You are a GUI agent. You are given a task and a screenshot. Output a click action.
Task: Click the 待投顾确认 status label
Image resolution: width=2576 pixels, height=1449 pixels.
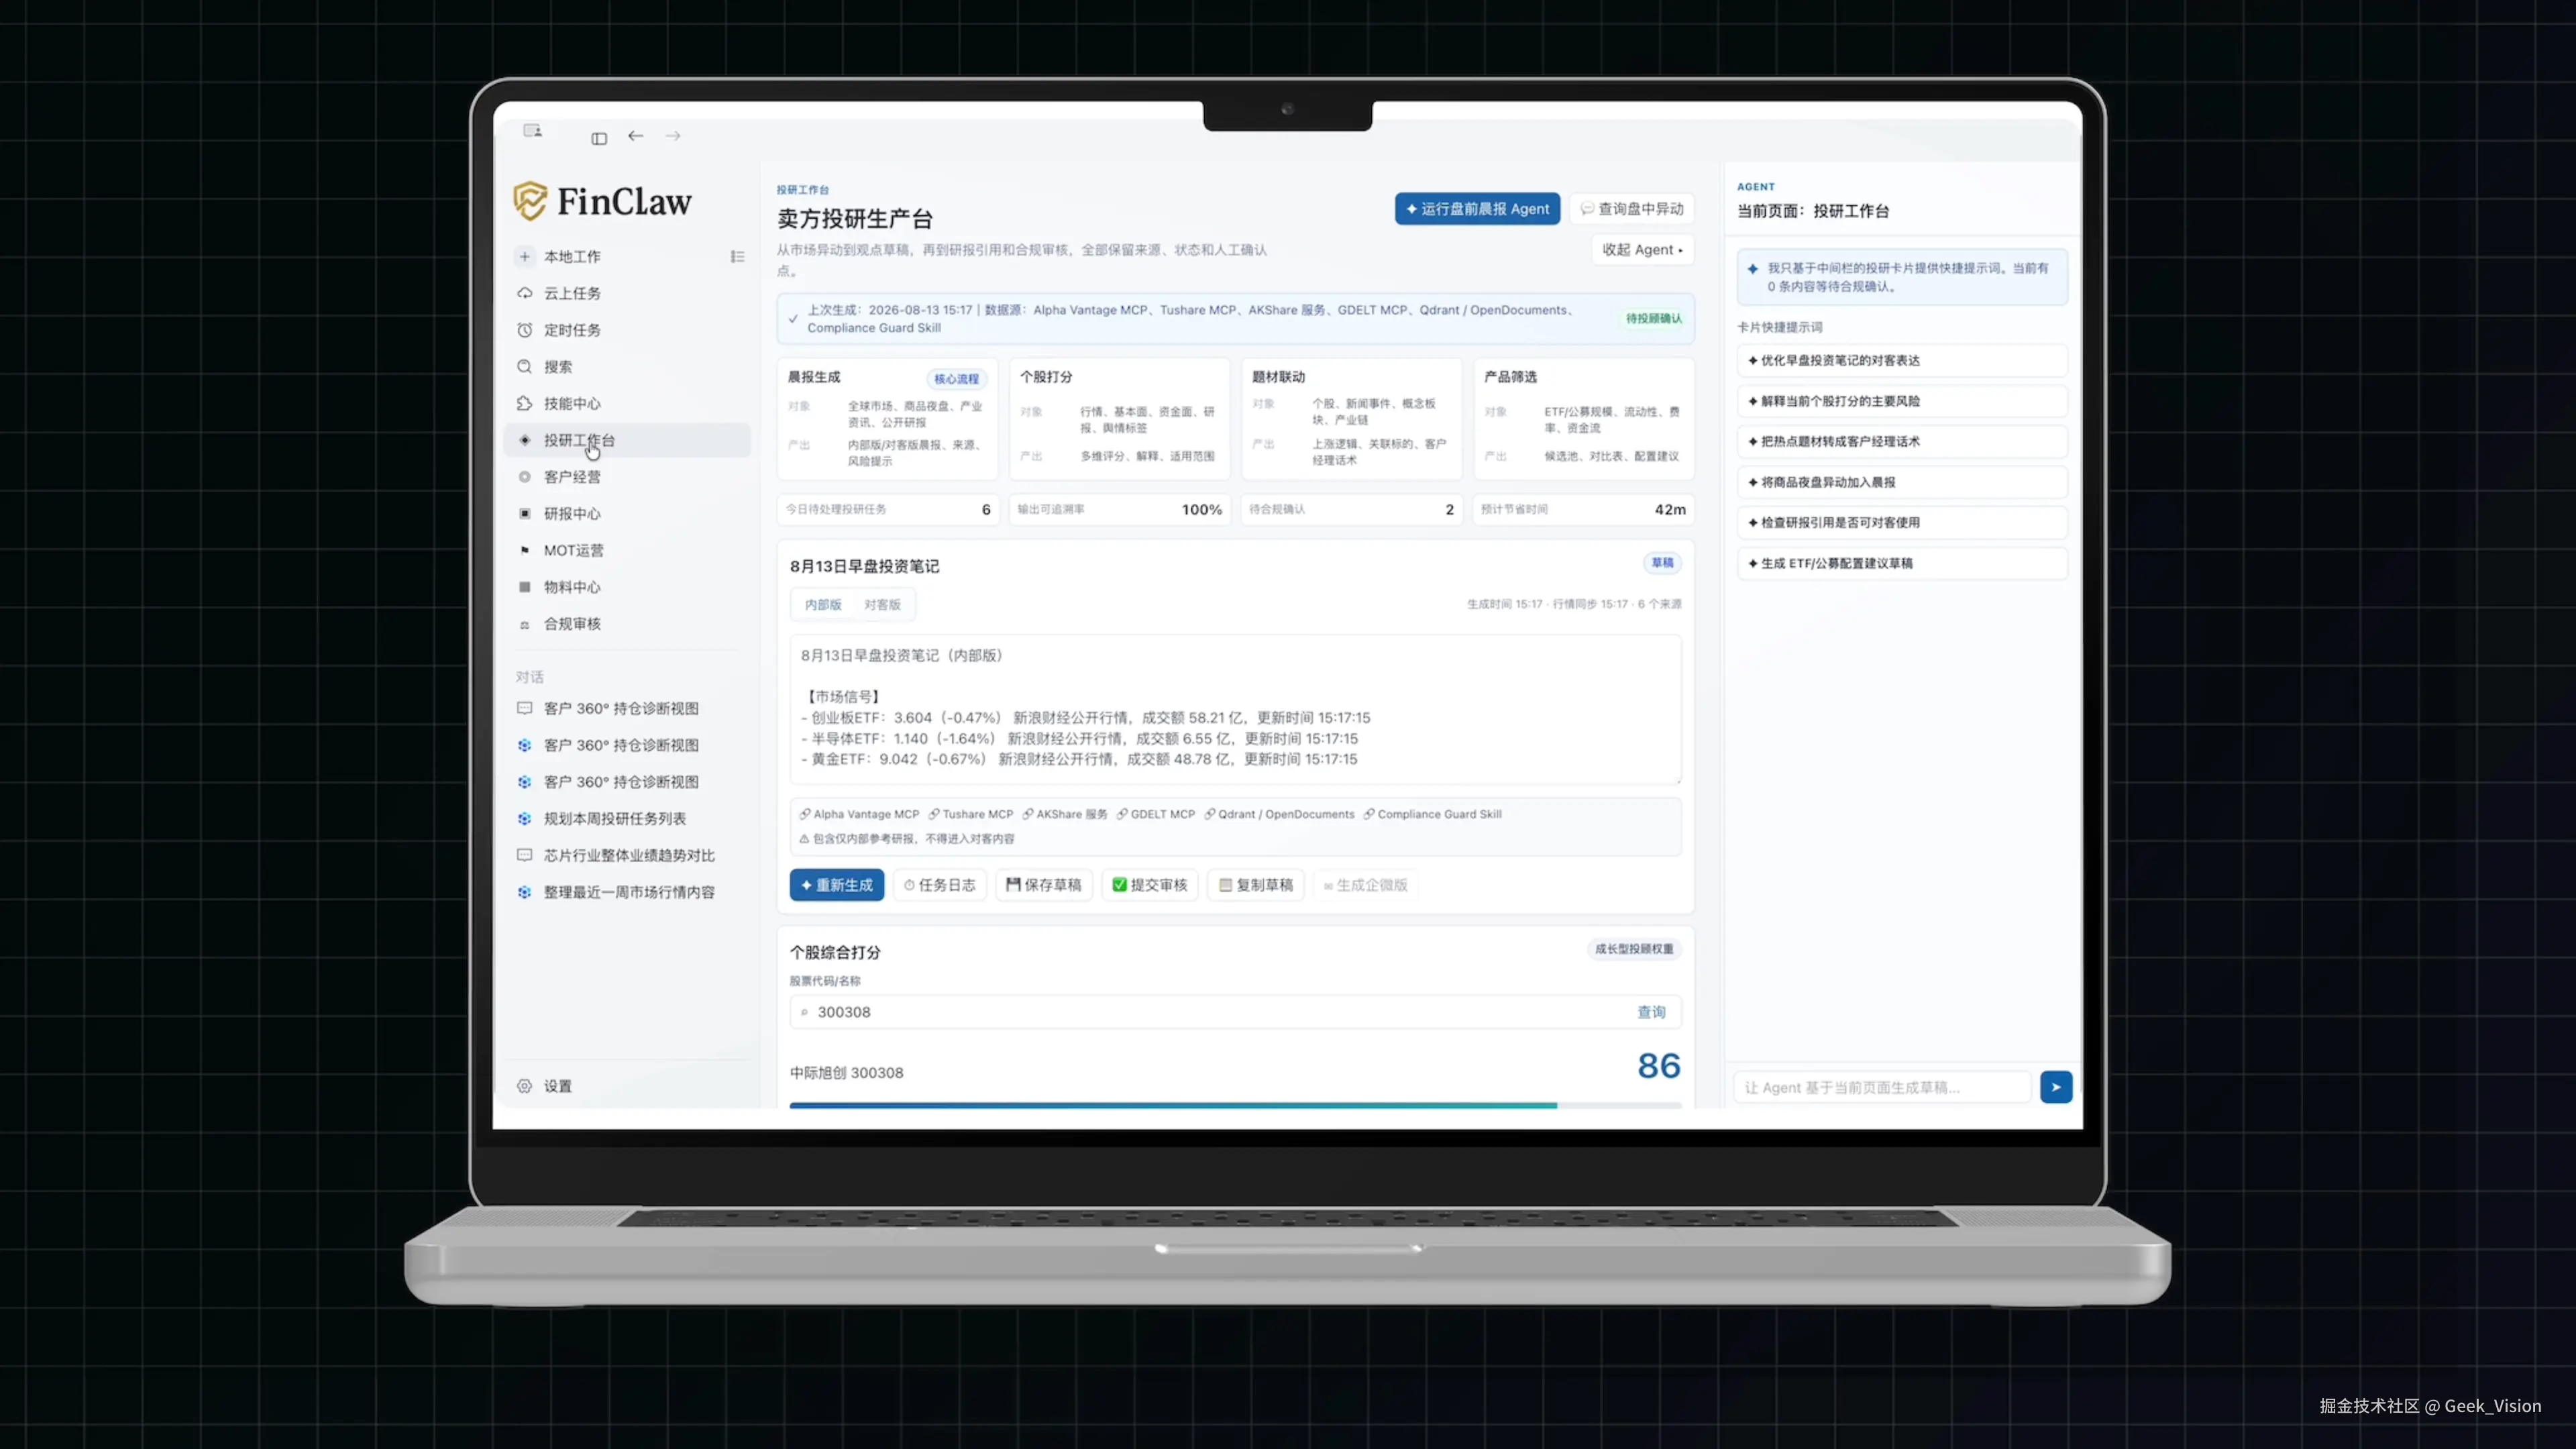pyautogui.click(x=1654, y=319)
